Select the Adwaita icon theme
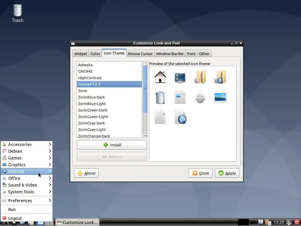This screenshot has height=226, width=301. (109, 65)
